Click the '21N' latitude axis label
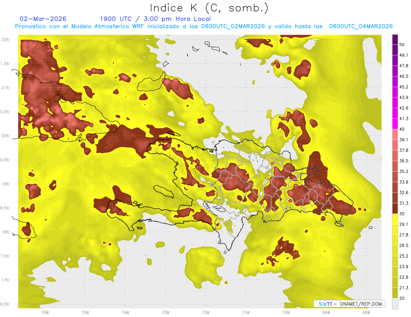411x317 pixels. click(5, 88)
